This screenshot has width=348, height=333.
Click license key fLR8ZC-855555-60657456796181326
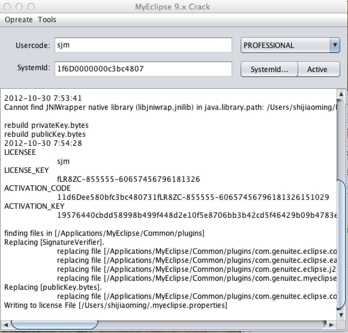click(128, 179)
